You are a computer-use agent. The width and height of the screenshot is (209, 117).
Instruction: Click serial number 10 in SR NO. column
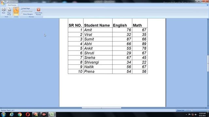pyautogui.click(x=80, y=71)
